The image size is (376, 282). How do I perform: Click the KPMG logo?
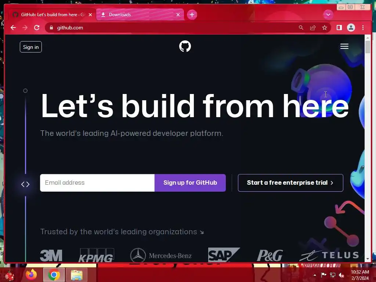click(x=97, y=256)
